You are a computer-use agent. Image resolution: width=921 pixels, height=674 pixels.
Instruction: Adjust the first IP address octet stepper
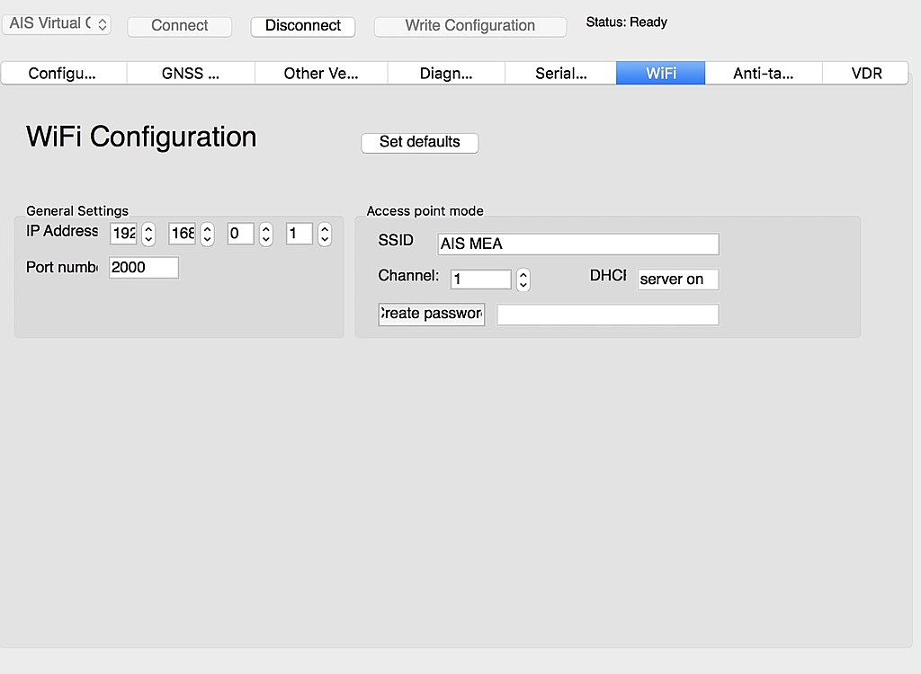[x=148, y=235]
